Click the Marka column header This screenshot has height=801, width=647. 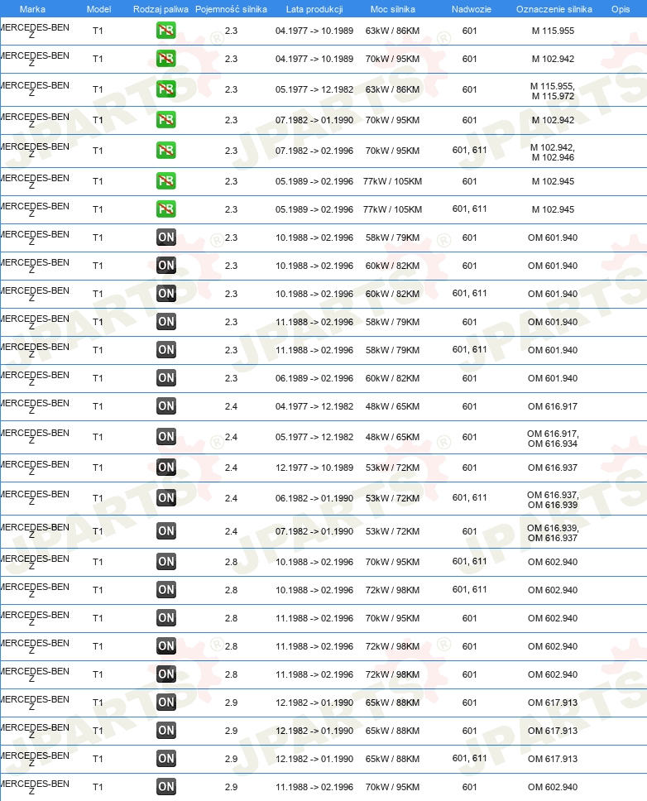33,9
